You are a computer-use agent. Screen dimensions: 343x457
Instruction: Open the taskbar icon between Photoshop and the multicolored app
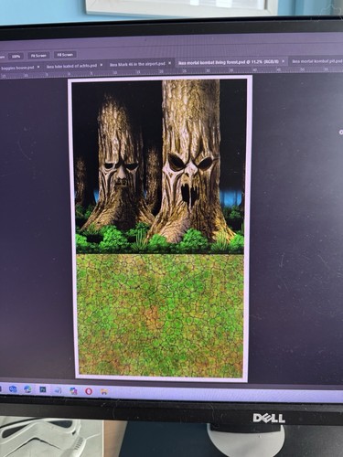[x=58, y=390]
